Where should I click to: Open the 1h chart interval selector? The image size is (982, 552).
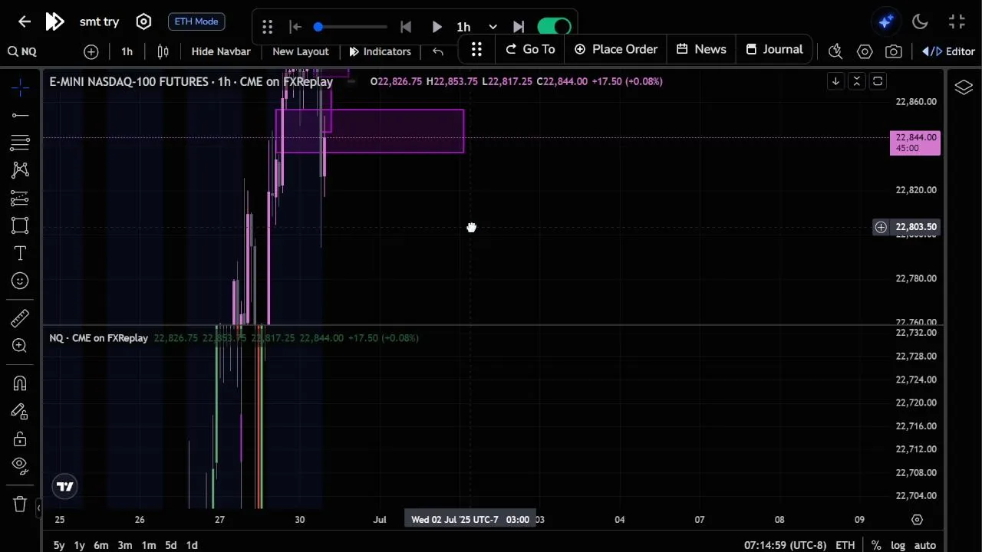[x=127, y=51]
